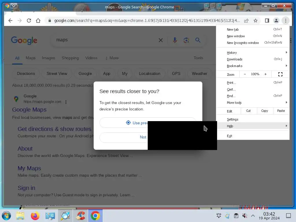296x222 pixels.
Task: Select Chrome icon on the taskbar
Action: [95, 216]
